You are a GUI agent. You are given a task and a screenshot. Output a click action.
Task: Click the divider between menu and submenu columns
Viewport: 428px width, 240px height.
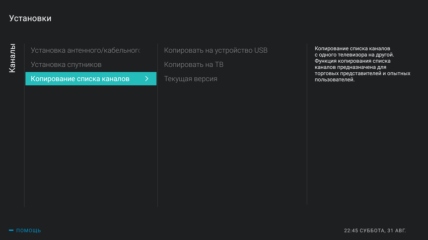coord(158,126)
